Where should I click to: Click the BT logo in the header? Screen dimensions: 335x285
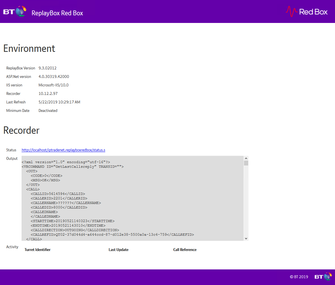click(15, 12)
